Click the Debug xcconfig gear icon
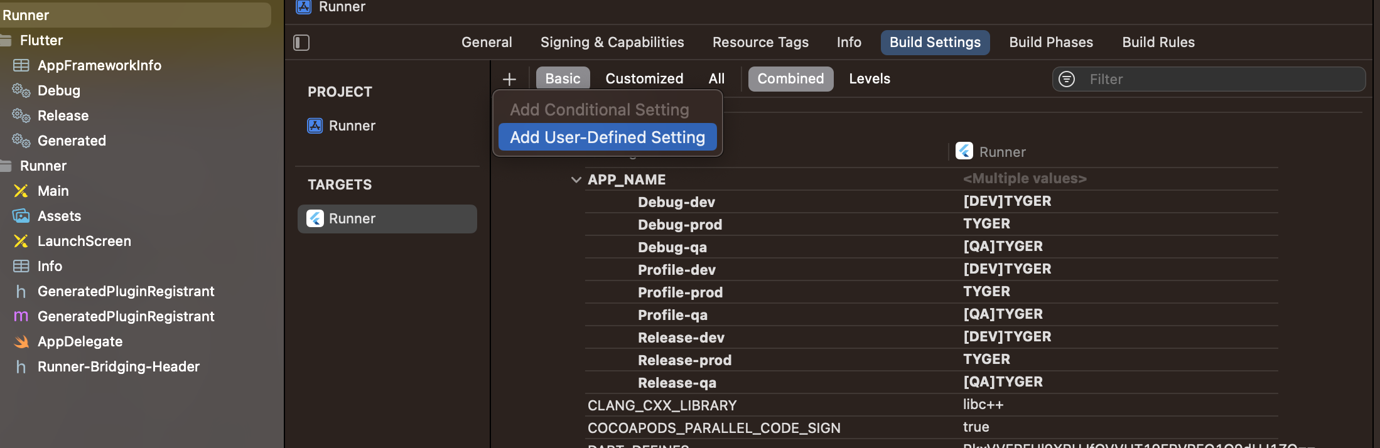Viewport: 1380px width, 448px height. coord(21,90)
